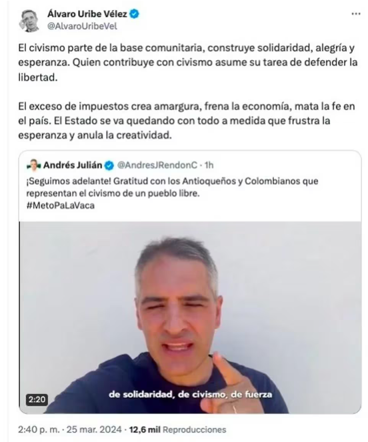Open the #MetoPaLaVaca hashtag
368x442 pixels.
[61, 205]
